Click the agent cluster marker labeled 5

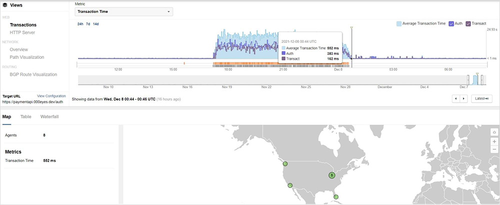pyautogui.click(x=331, y=175)
